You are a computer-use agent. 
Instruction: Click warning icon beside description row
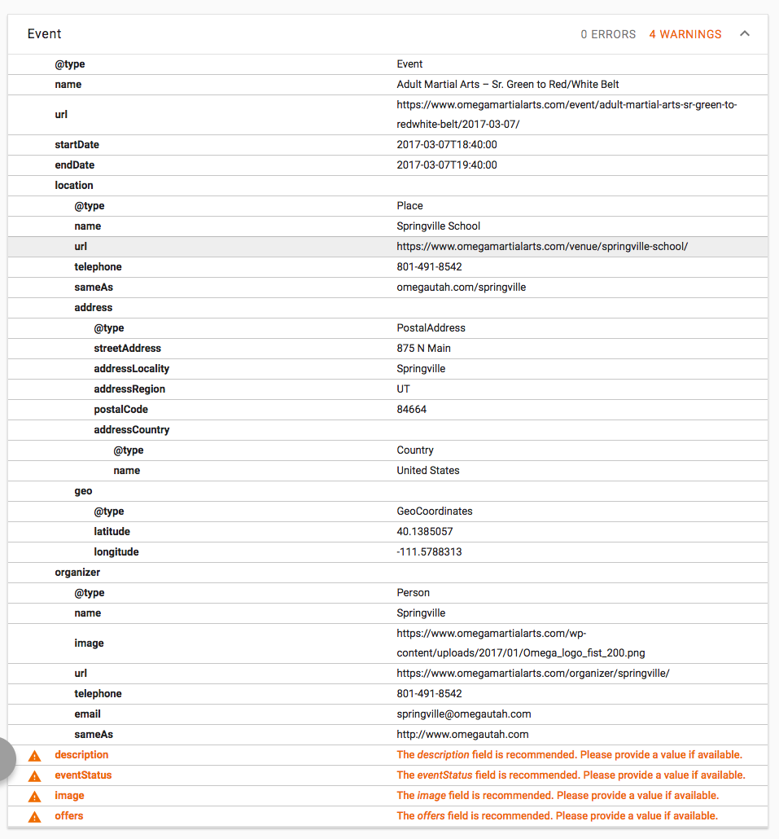pos(34,755)
